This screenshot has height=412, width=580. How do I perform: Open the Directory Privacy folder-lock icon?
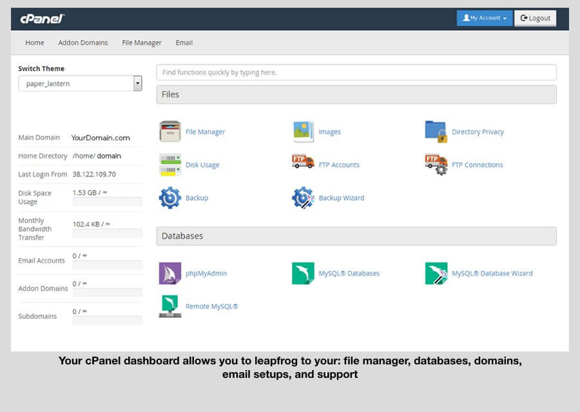click(436, 131)
